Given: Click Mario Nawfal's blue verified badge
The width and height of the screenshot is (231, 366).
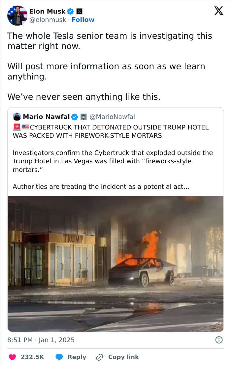Looking at the screenshot, I should click(74, 117).
